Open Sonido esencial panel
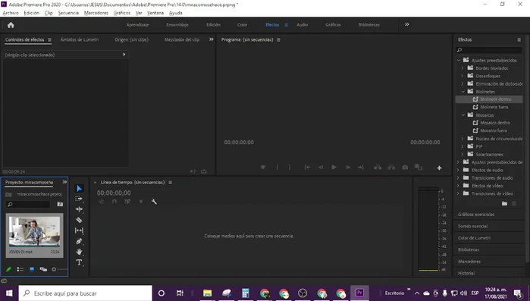 coord(472,227)
